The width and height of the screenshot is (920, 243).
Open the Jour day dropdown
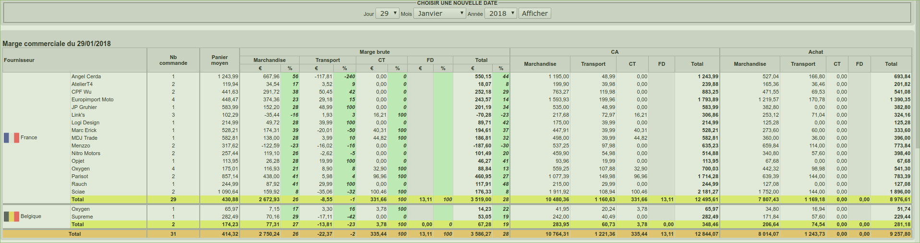[x=387, y=13]
